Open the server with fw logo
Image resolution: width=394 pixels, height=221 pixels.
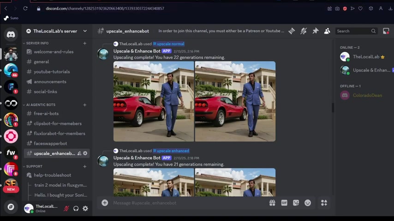11,152
